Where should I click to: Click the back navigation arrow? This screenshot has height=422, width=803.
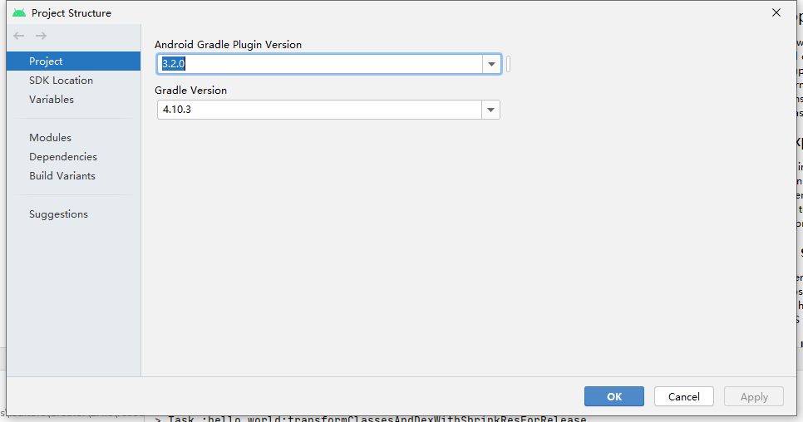pos(18,36)
